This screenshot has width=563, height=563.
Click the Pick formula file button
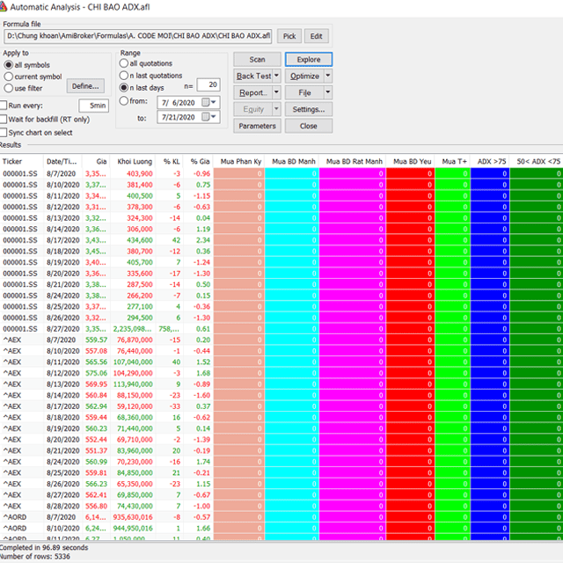[x=289, y=36]
